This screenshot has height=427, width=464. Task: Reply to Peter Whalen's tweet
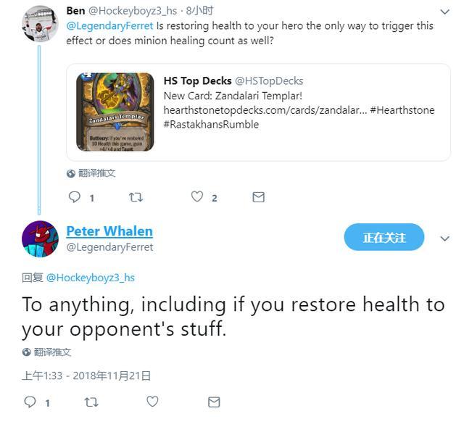(30, 402)
